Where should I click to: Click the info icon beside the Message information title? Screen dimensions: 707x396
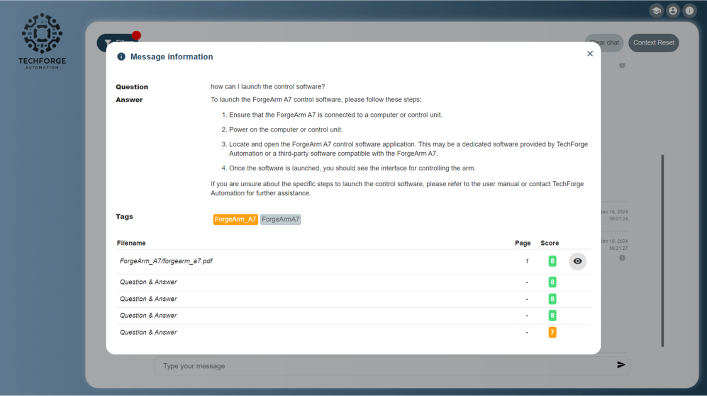pyautogui.click(x=121, y=56)
